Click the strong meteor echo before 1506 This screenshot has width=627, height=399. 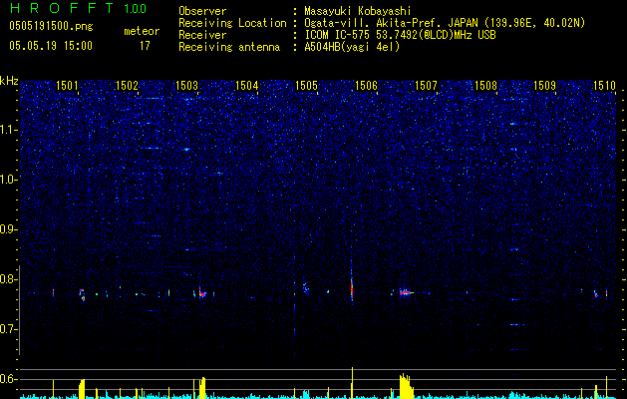[352, 289]
